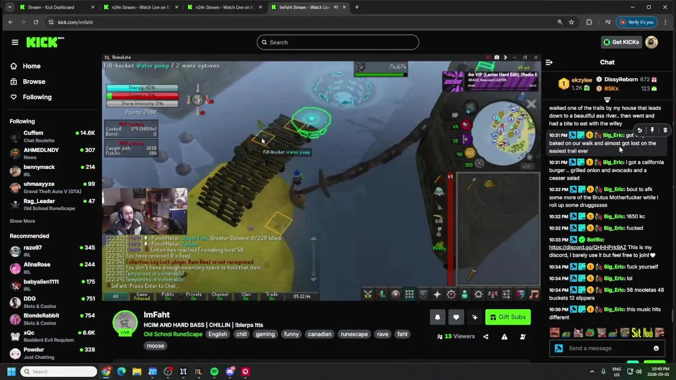Open the Cuffem channel in Following

[x=52, y=137]
